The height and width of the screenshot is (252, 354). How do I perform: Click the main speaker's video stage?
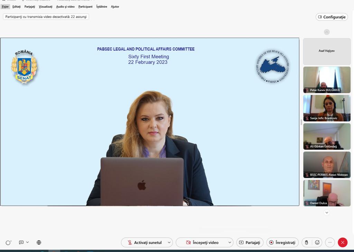tap(150, 122)
